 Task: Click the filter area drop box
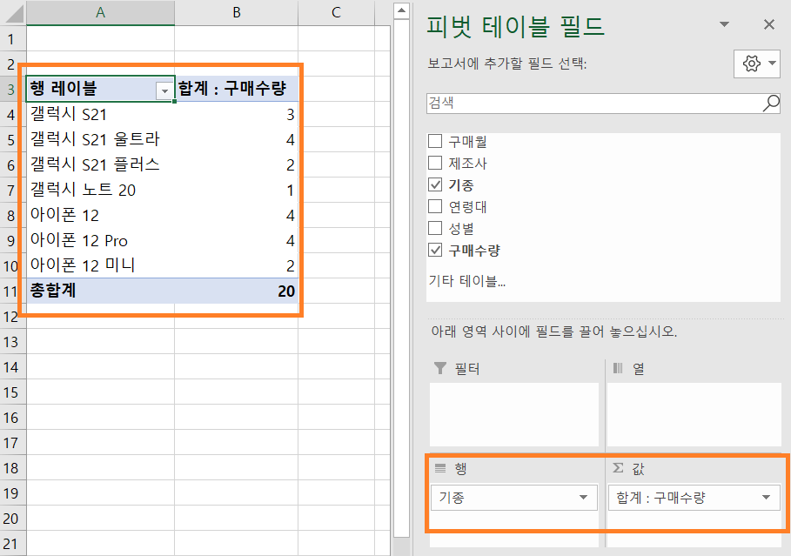click(514, 414)
